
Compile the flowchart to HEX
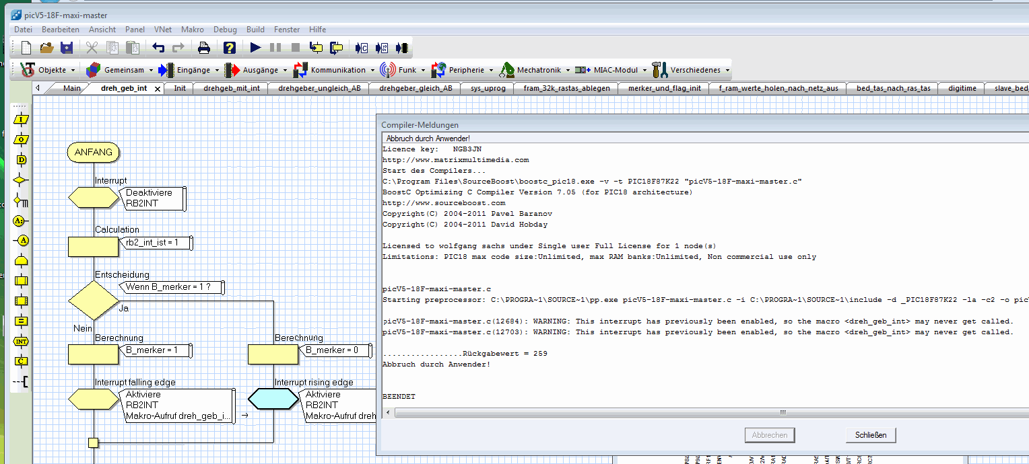(382, 48)
